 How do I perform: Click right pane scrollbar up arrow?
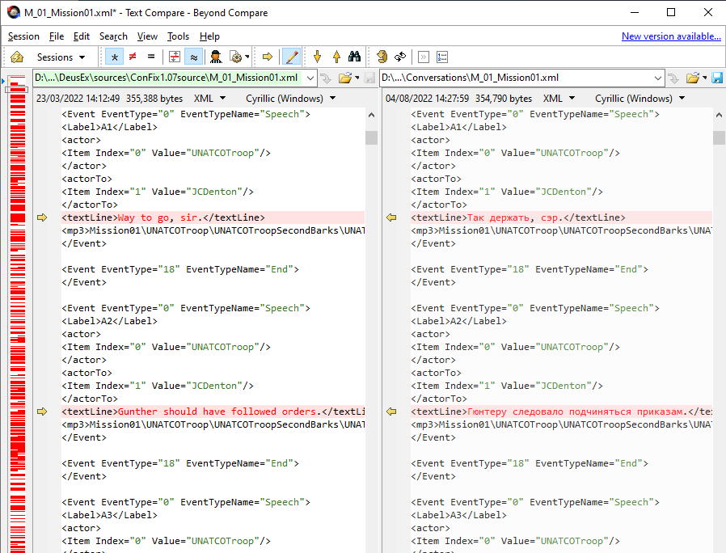719,115
